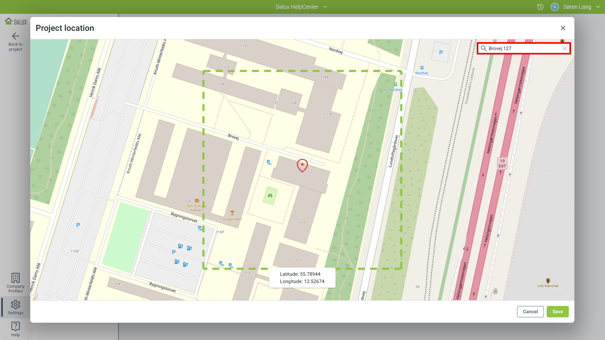This screenshot has height=340, width=605.
Task: Click the Nordvej bus stop icon
Action: point(422,68)
